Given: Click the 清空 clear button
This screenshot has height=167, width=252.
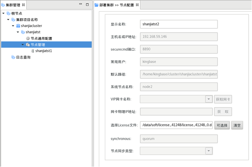Looking at the screenshot, I should (x=237, y=125).
